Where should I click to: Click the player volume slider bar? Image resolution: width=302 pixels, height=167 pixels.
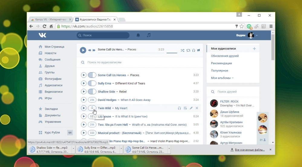pyautogui.click(x=172, y=52)
